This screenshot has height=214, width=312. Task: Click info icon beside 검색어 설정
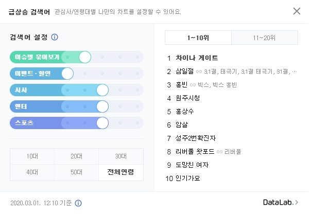point(55,37)
